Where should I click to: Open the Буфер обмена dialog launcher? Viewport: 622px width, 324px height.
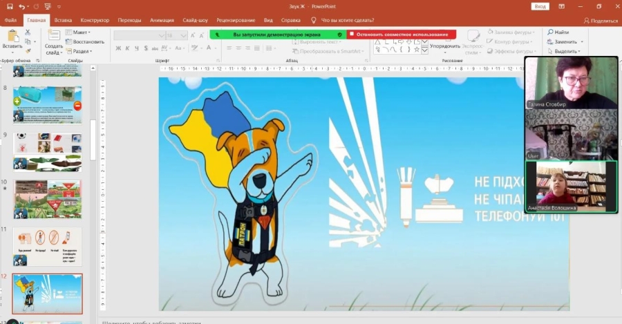click(x=38, y=61)
